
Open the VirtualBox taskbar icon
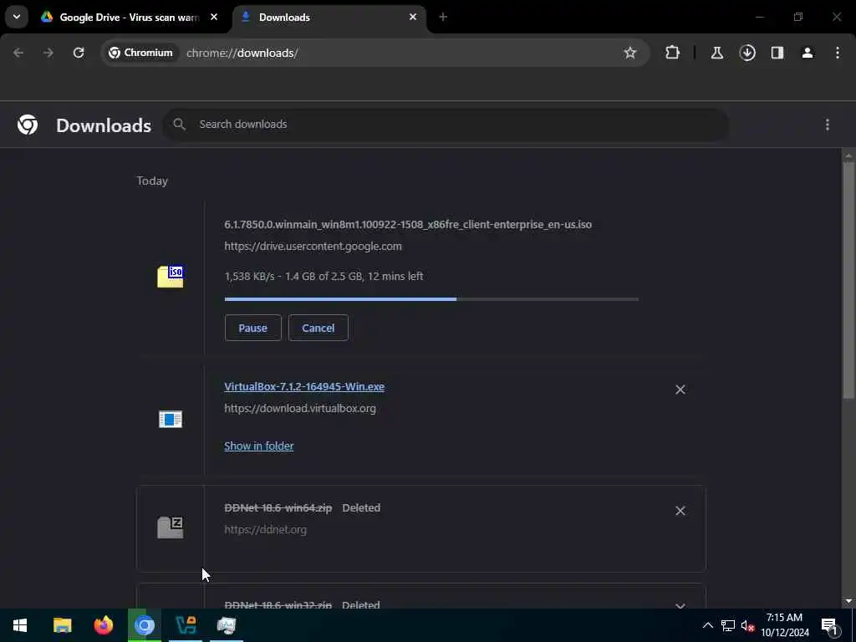(186, 625)
